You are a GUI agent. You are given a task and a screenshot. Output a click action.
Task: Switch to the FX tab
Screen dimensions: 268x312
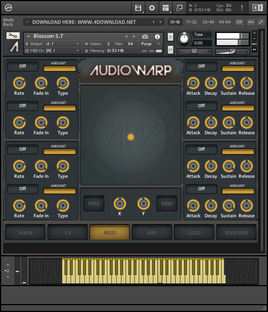67,233
